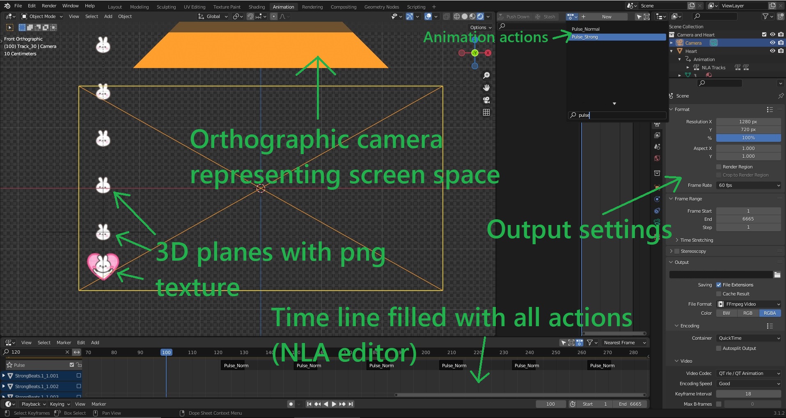Select rendered viewport shading
Image resolution: width=786 pixels, height=418 pixels.
pyautogui.click(x=480, y=16)
